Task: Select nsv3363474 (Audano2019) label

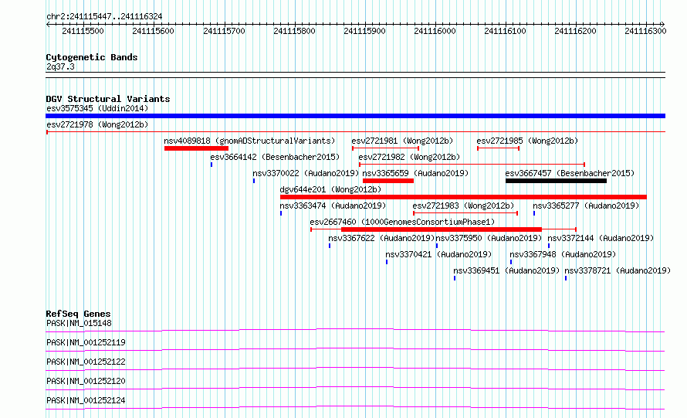Action: pos(333,206)
